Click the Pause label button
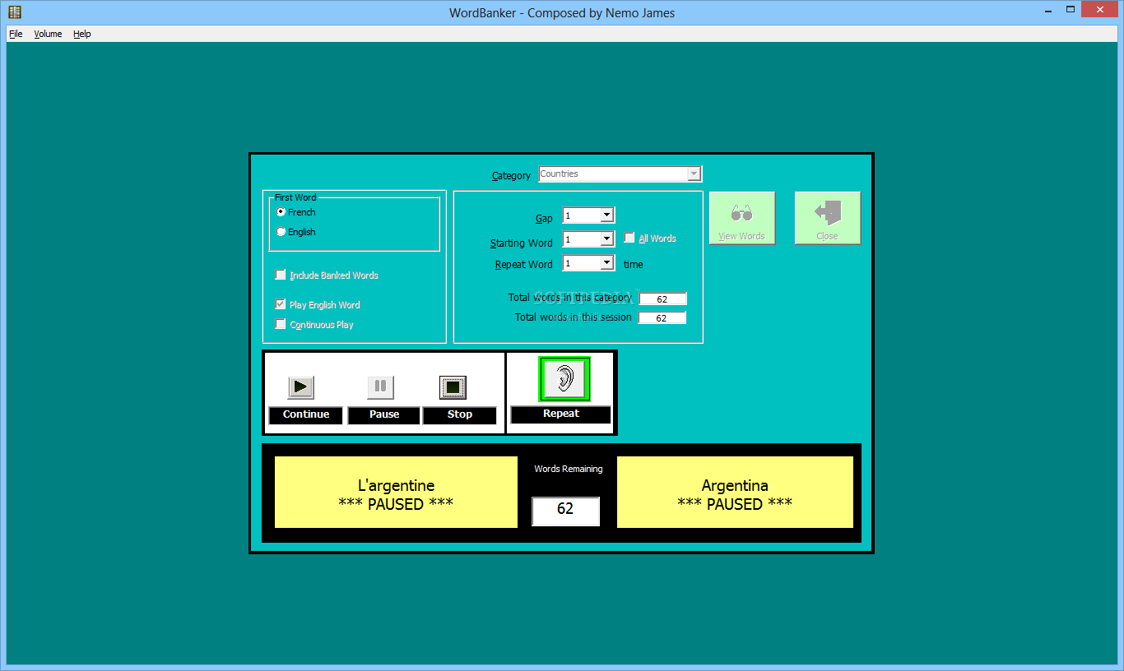The image size is (1124, 671). [384, 415]
